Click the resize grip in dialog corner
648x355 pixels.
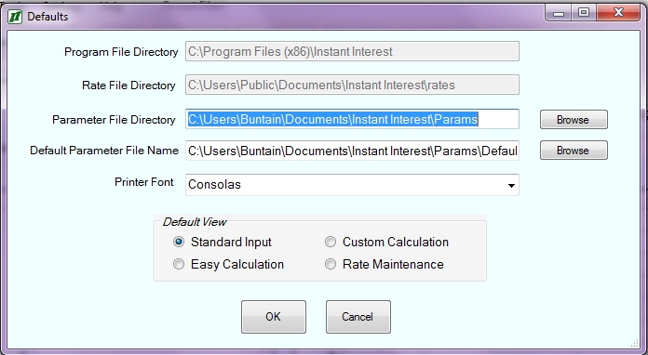(635, 343)
